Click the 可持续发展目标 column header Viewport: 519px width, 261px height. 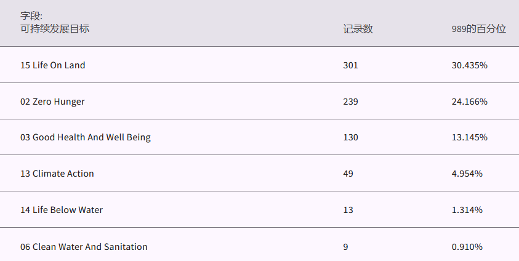click(55, 29)
